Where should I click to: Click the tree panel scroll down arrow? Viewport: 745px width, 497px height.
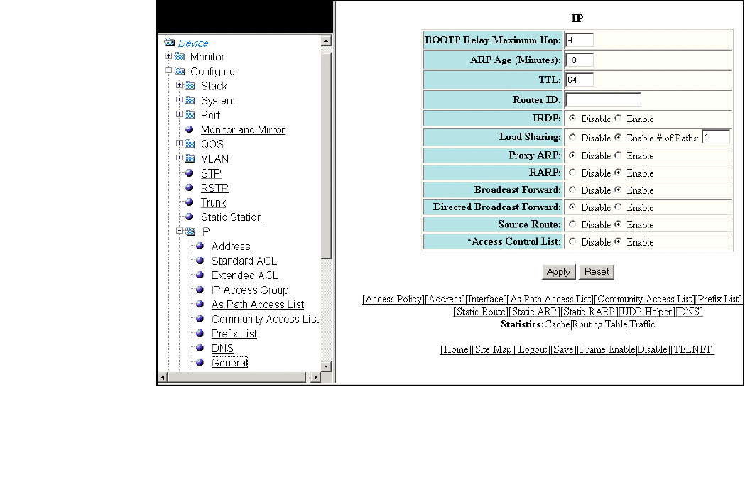[326, 366]
